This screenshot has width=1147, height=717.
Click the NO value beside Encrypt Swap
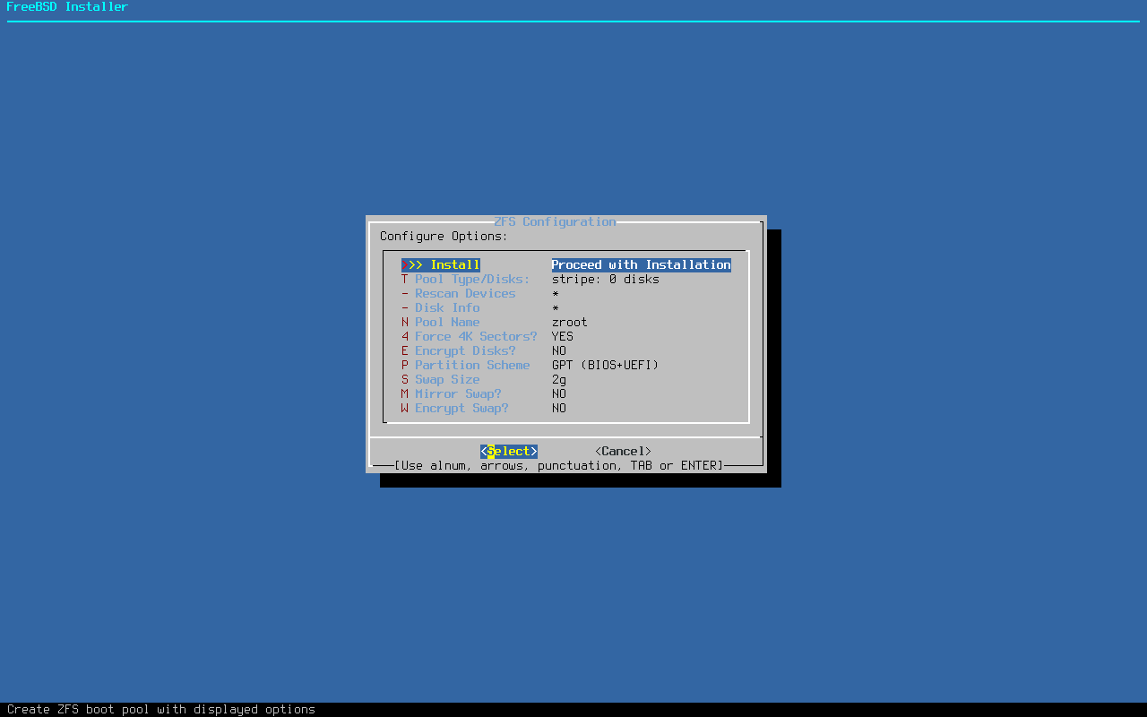[x=559, y=408]
